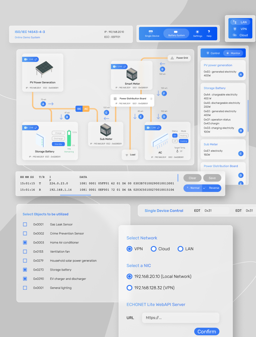
Task: Click the Load plug icon node
Action: pos(126,155)
